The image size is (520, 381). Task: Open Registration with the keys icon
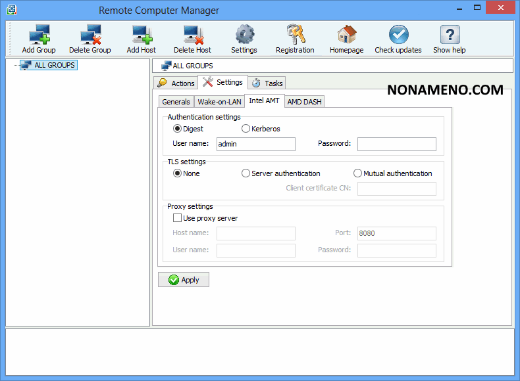[x=295, y=34]
